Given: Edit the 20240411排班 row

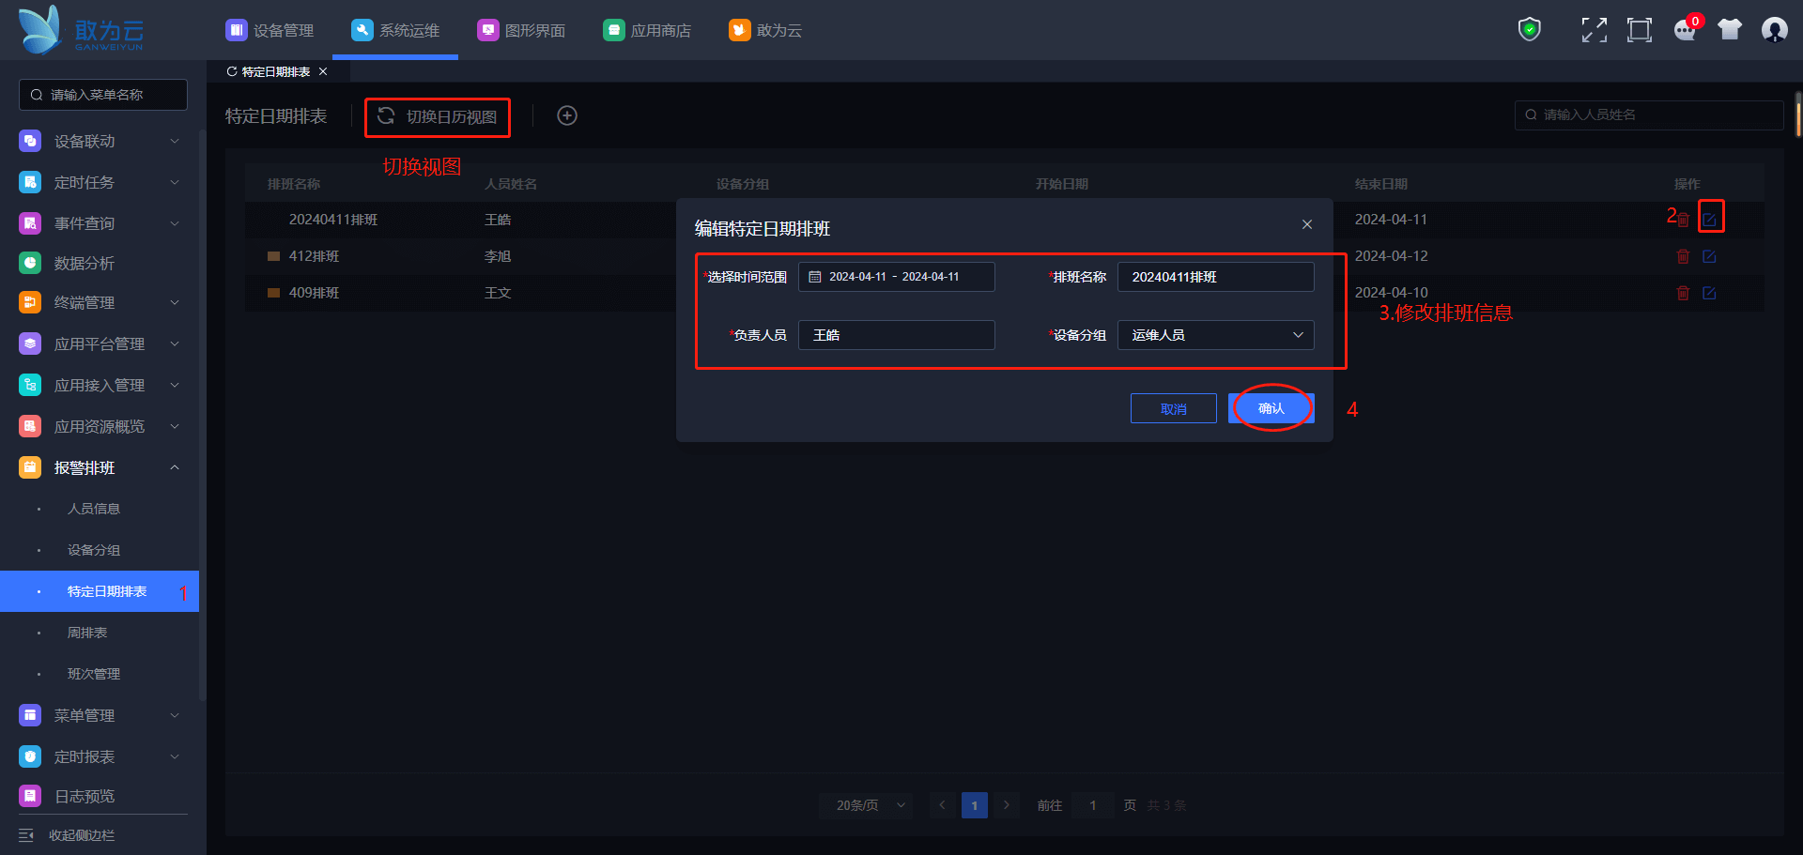Looking at the screenshot, I should 1710,220.
